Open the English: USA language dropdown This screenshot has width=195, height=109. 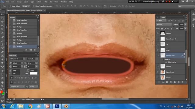click(x=17, y=87)
